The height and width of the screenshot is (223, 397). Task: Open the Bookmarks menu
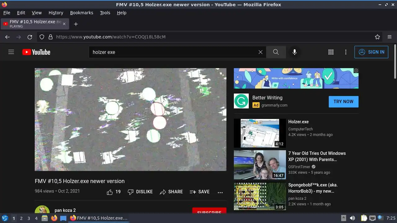(82, 13)
